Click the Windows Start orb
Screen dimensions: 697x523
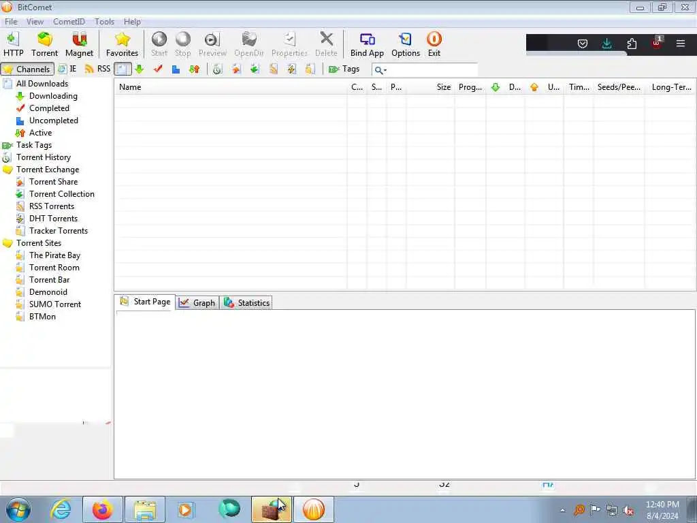[x=18, y=509]
